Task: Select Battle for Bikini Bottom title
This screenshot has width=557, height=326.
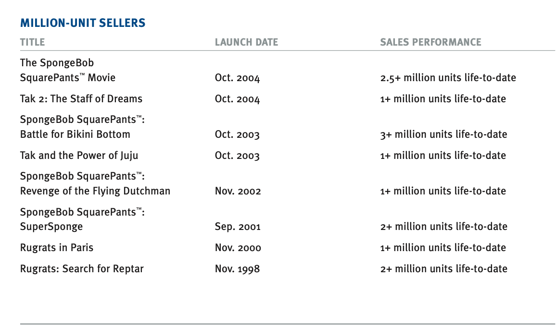Action: (x=76, y=134)
